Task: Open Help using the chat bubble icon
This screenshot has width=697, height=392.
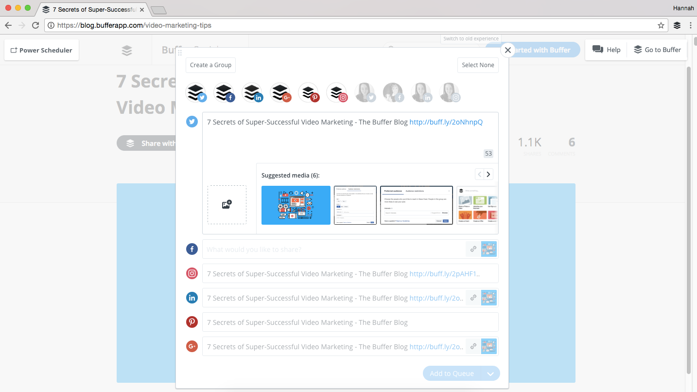Action: [x=597, y=50]
